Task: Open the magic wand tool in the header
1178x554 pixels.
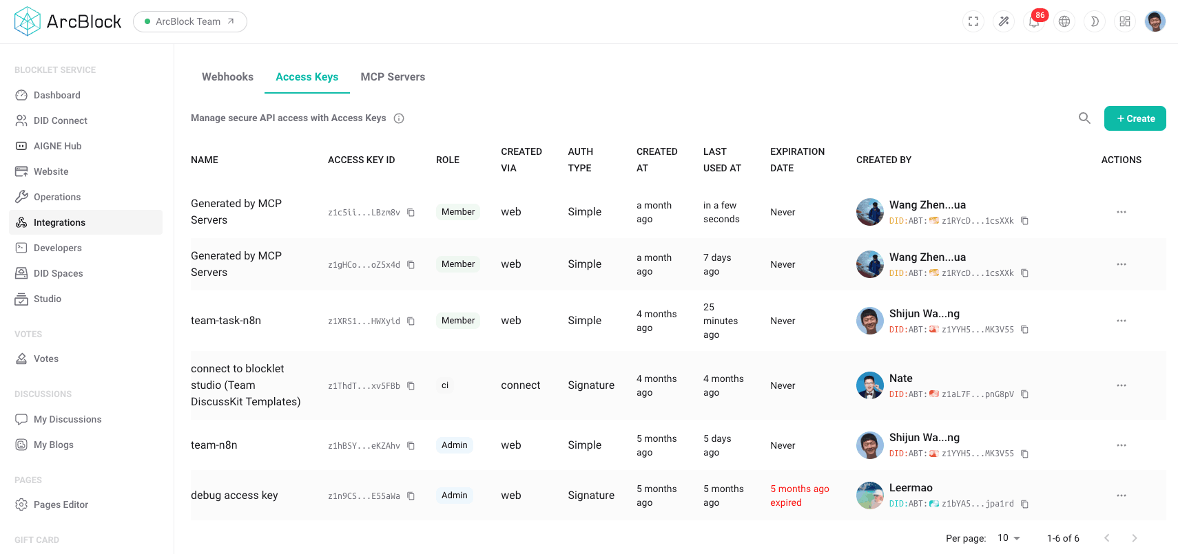Action: 1004,21
